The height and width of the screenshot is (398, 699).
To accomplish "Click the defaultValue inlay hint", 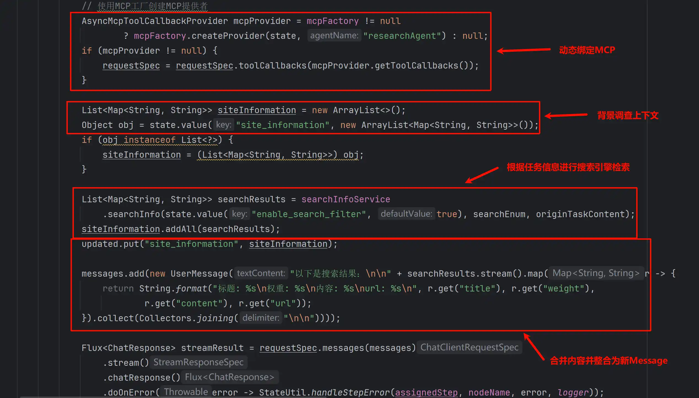I will tap(406, 214).
